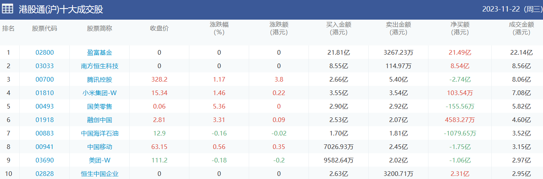Screen dimensions: 543x179
Task: Open stock code 01918 link
Action: click(x=45, y=120)
